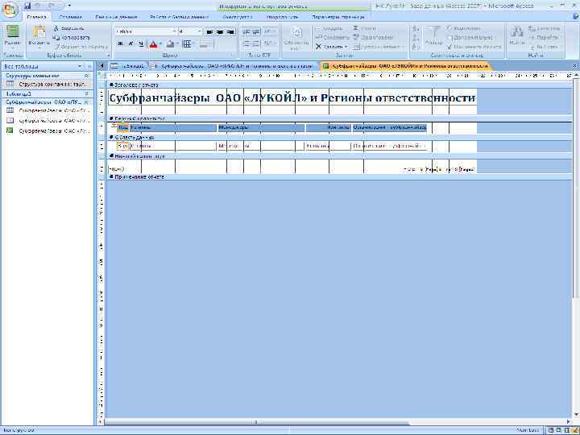Open the Quick Access toolbar customize arrow
The height and width of the screenshot is (435, 580).
[69, 6]
